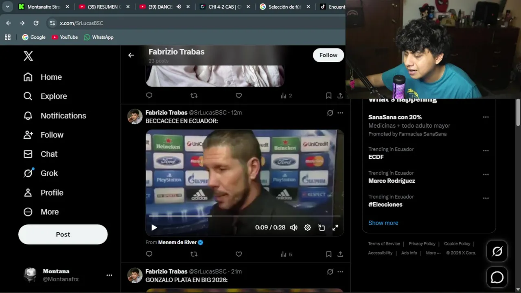Screen dimensions: 521x293
Task: Open floating Grok button
Action: point(497,251)
